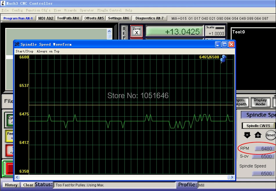Toggle Always on Top in waveform window

click(48, 51)
